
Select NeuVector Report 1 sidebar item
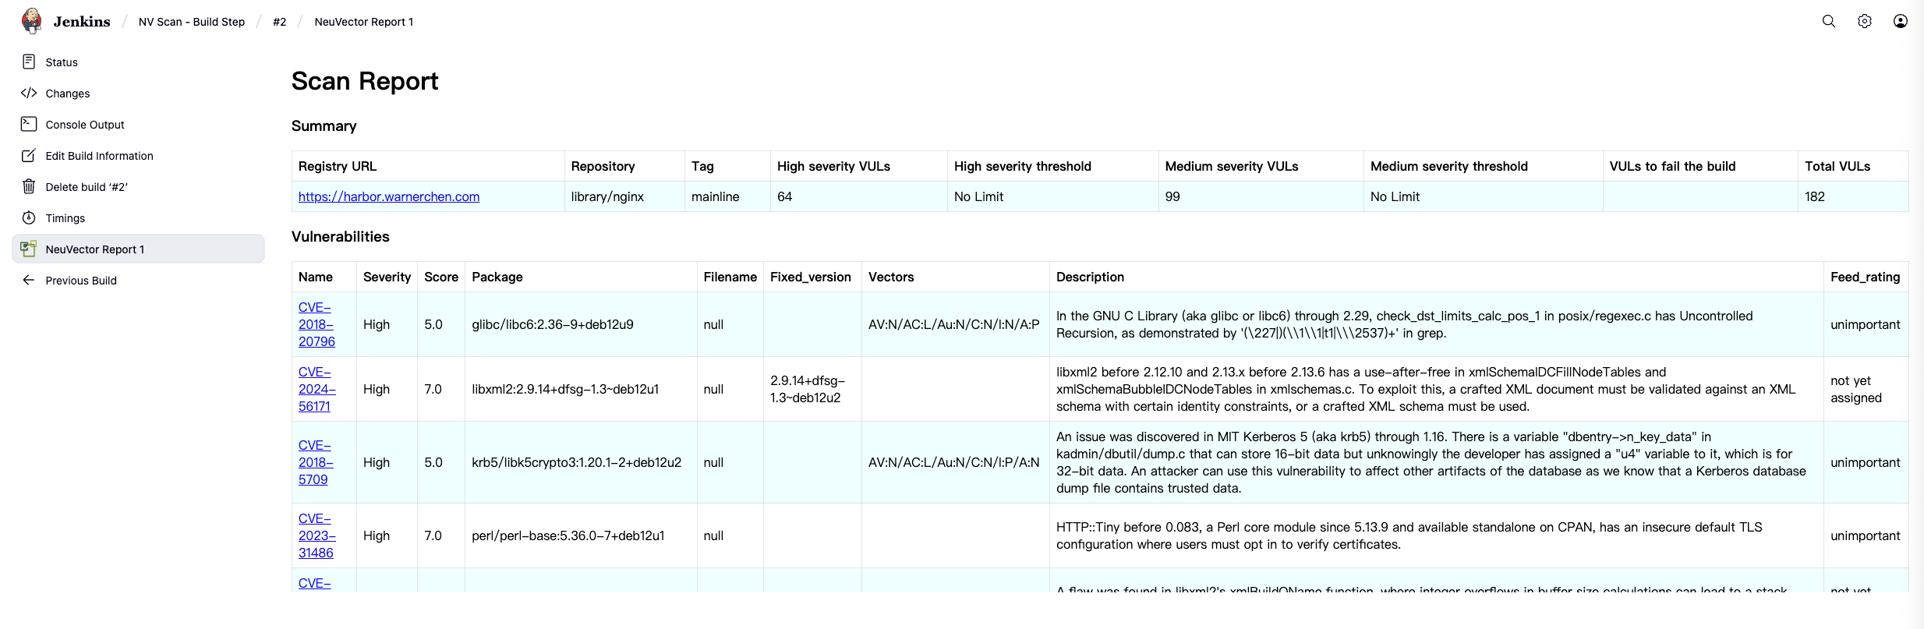[95, 249]
